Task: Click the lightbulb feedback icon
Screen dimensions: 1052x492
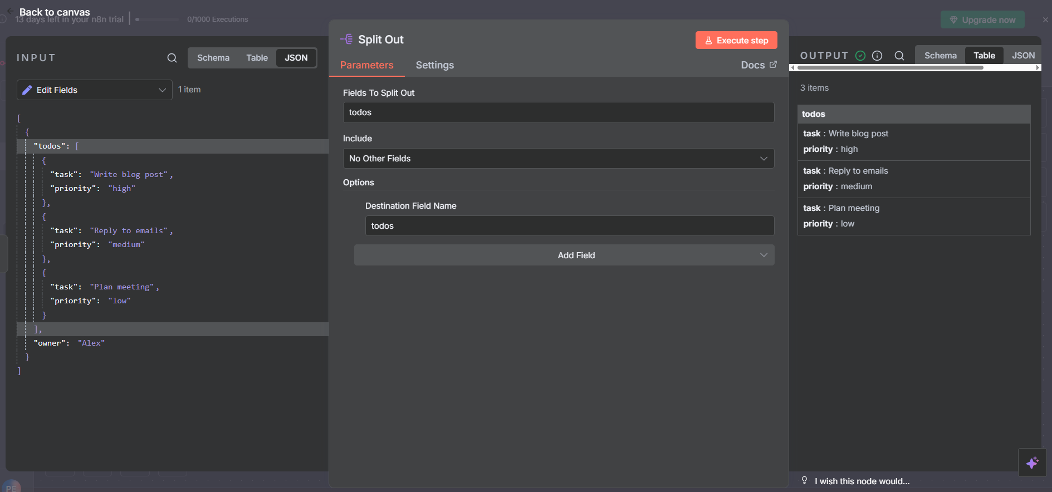Action: (x=804, y=481)
